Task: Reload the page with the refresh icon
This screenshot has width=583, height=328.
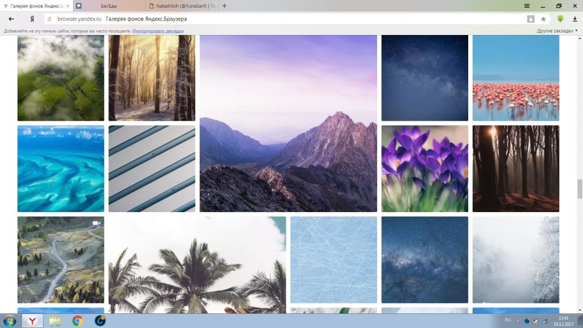Action: coord(50,19)
